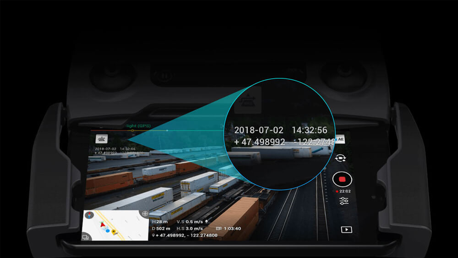Tap the blue pilot location dot
The height and width of the screenshot is (258, 458).
point(108,231)
